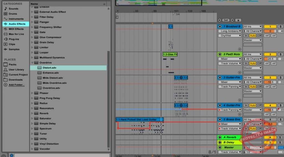Image resolution: width=284 pixels, height=157 pixels.
Task: Open the Samples category
Action: pos(14,49)
